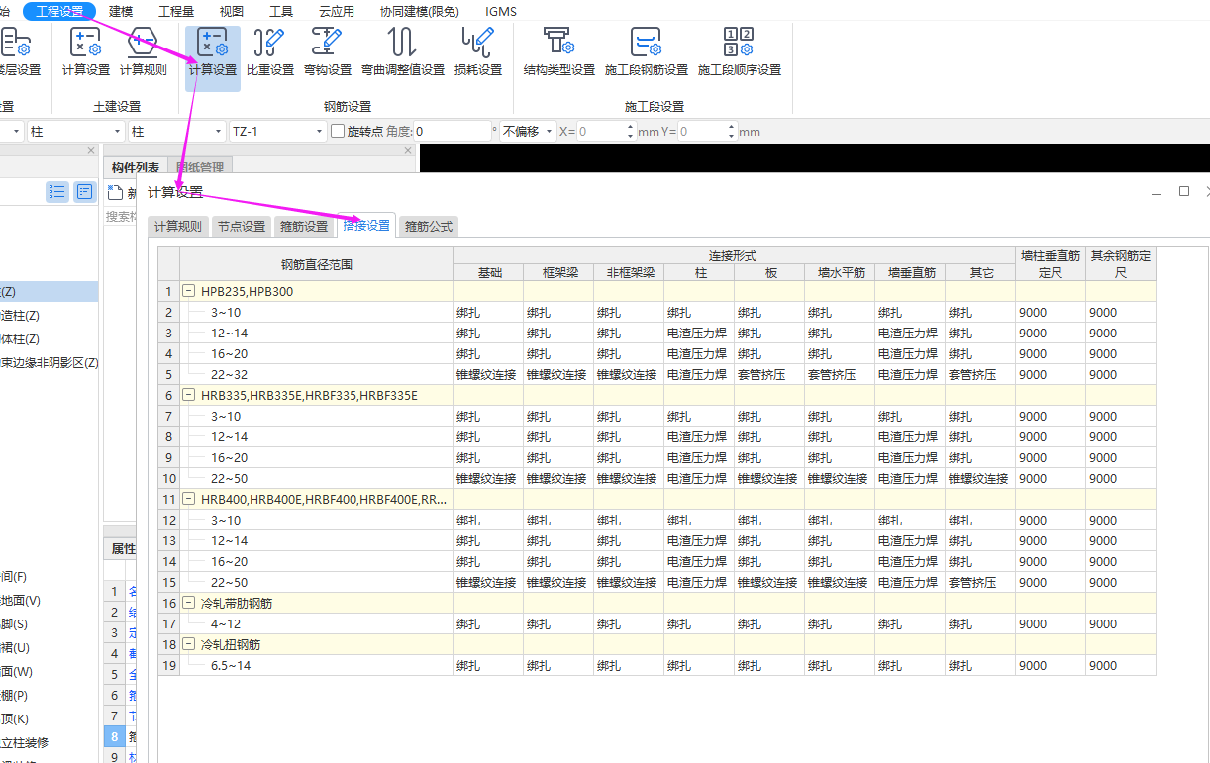
Task: Click the 角度 input field
Action: 452,131
